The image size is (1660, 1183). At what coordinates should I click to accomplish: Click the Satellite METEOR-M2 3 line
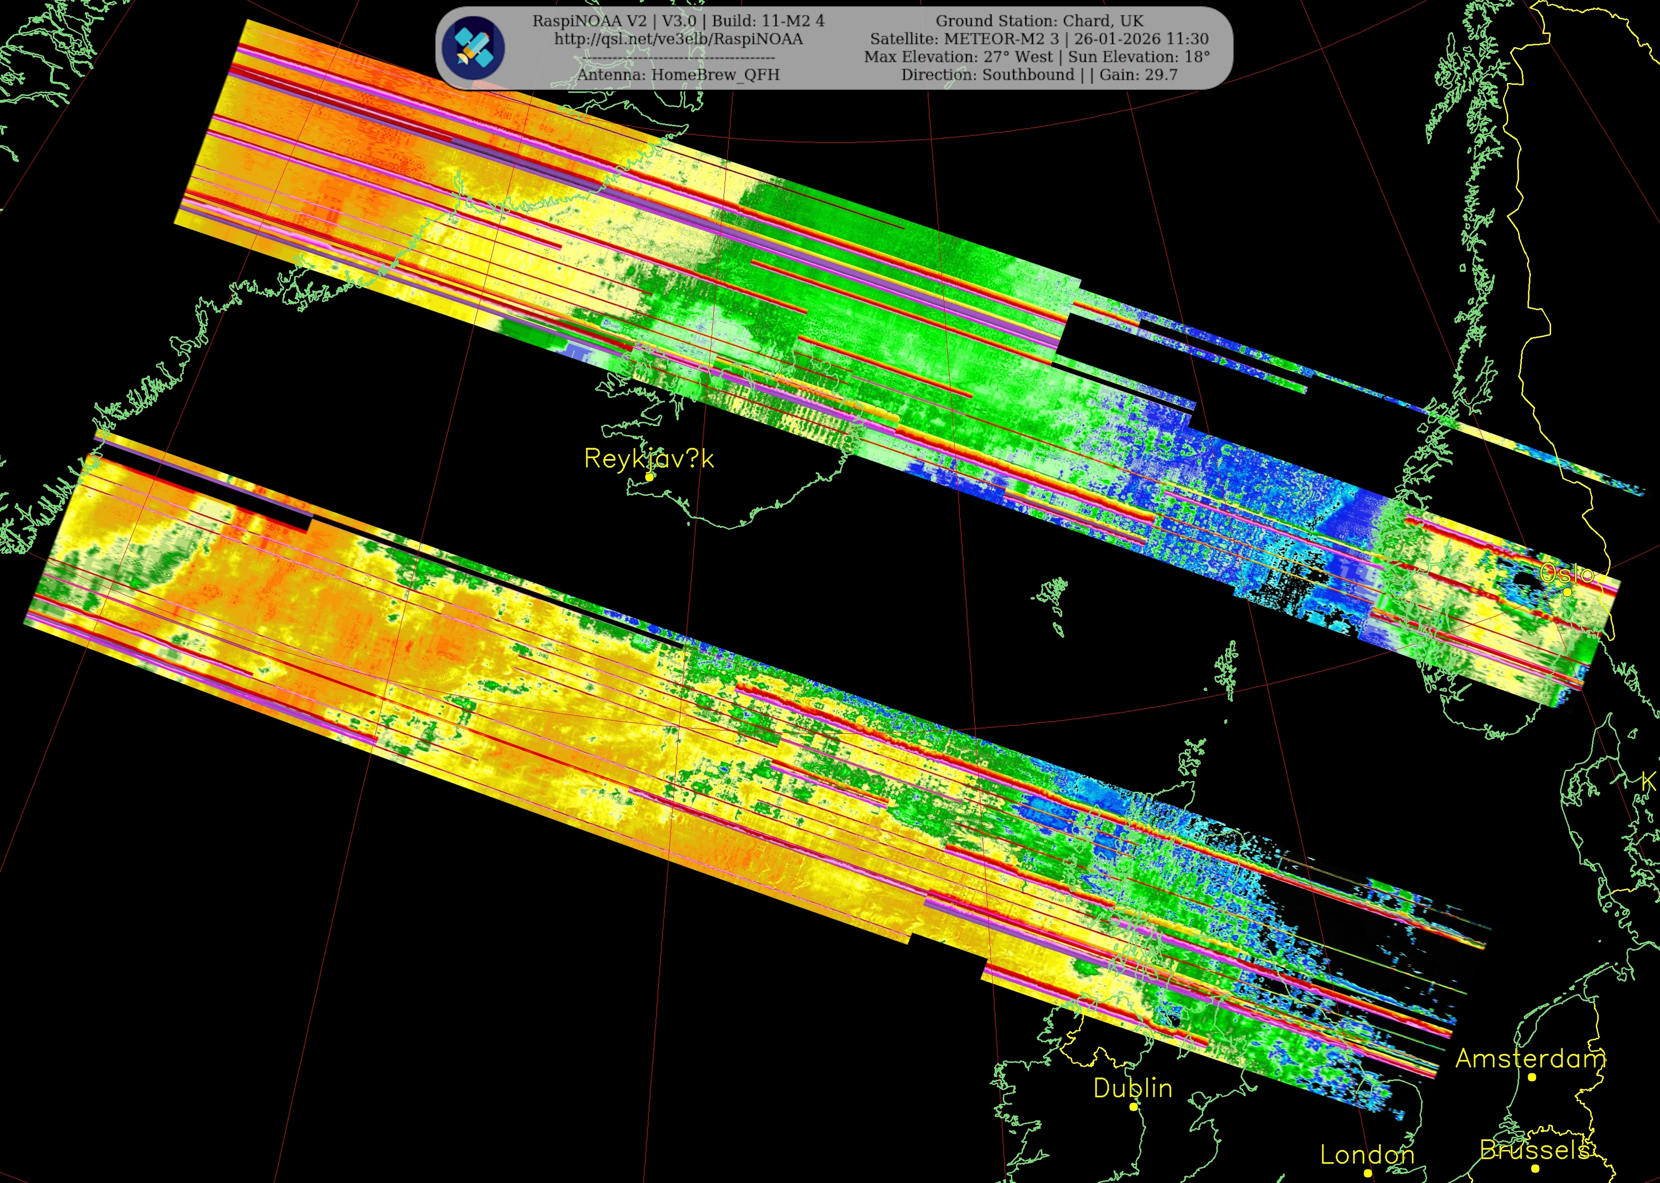(1039, 39)
